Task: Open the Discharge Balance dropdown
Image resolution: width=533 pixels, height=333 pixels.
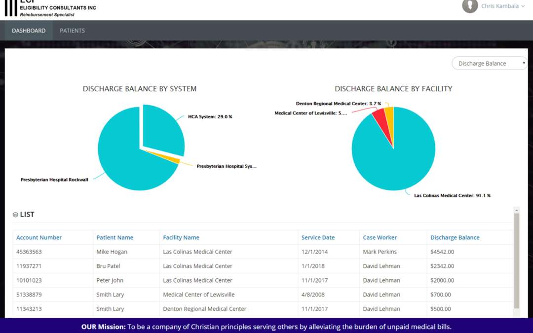Action: [490, 63]
